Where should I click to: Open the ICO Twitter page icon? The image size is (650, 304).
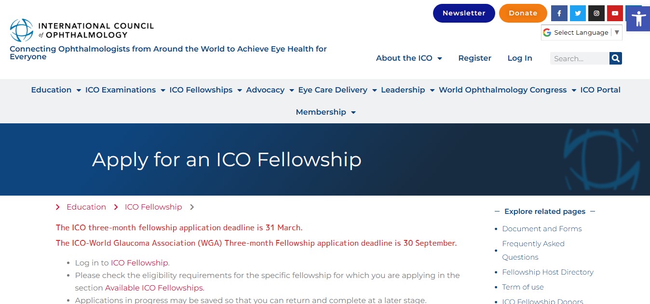point(578,13)
